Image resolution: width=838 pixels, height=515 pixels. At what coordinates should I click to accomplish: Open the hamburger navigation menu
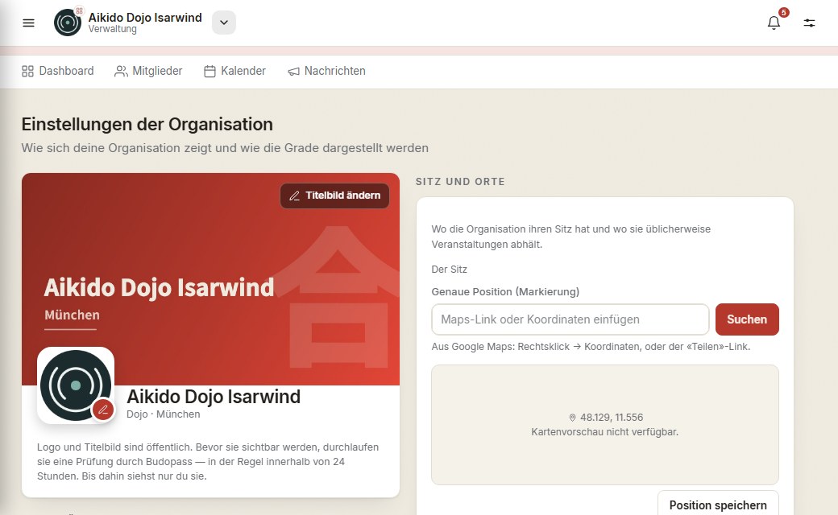click(28, 23)
